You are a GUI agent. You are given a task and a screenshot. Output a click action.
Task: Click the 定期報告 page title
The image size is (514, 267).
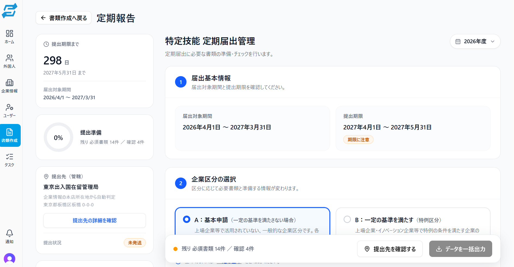point(116,18)
